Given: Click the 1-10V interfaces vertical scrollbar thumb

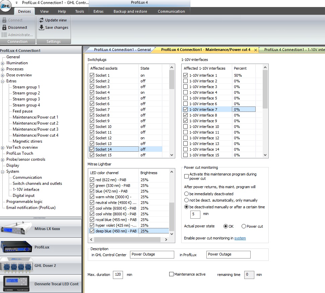Looking at the screenshot, I should pos(265,89).
